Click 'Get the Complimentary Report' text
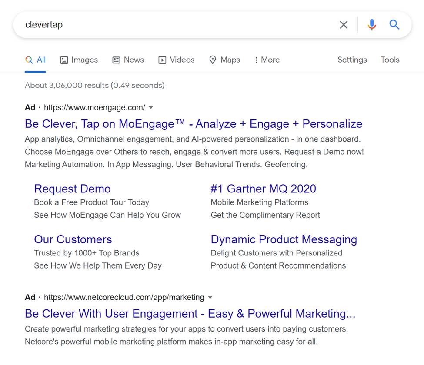Screen dimensions: 424x365 pos(265,215)
